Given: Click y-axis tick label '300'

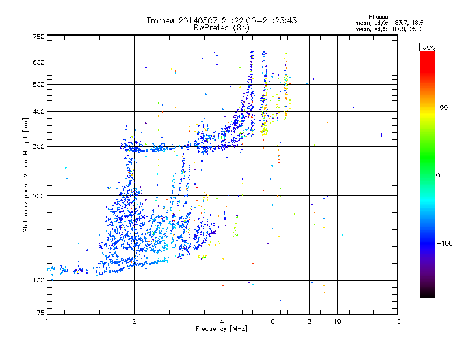Looking at the screenshot, I should coord(39,147).
